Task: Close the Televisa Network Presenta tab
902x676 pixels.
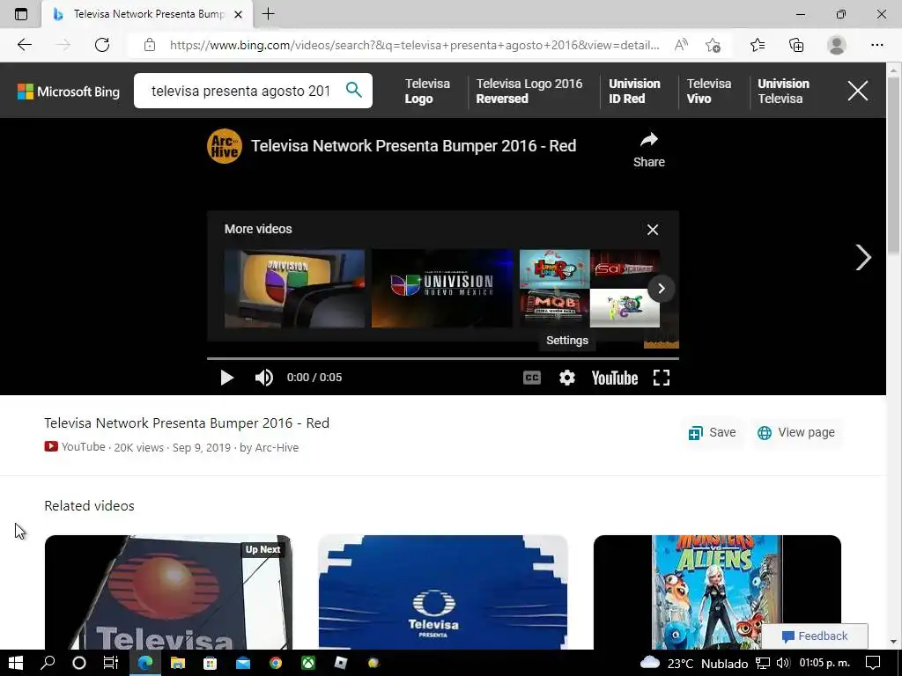Action: (238, 14)
